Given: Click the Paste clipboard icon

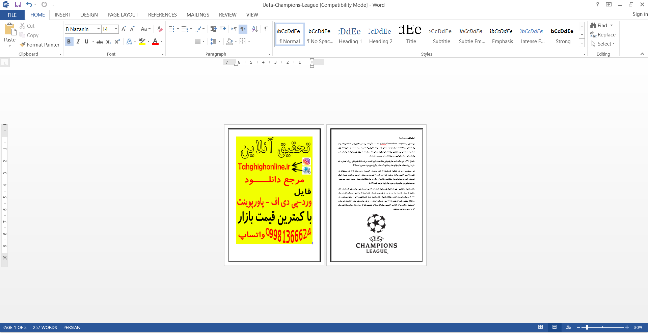Looking at the screenshot, I should point(10,30).
